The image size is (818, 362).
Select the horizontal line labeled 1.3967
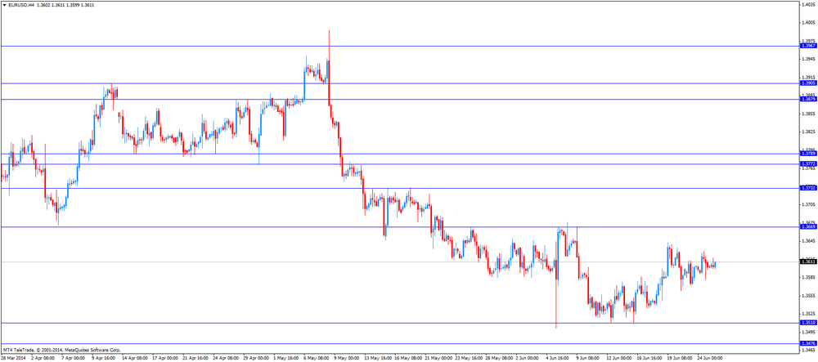pos(399,47)
